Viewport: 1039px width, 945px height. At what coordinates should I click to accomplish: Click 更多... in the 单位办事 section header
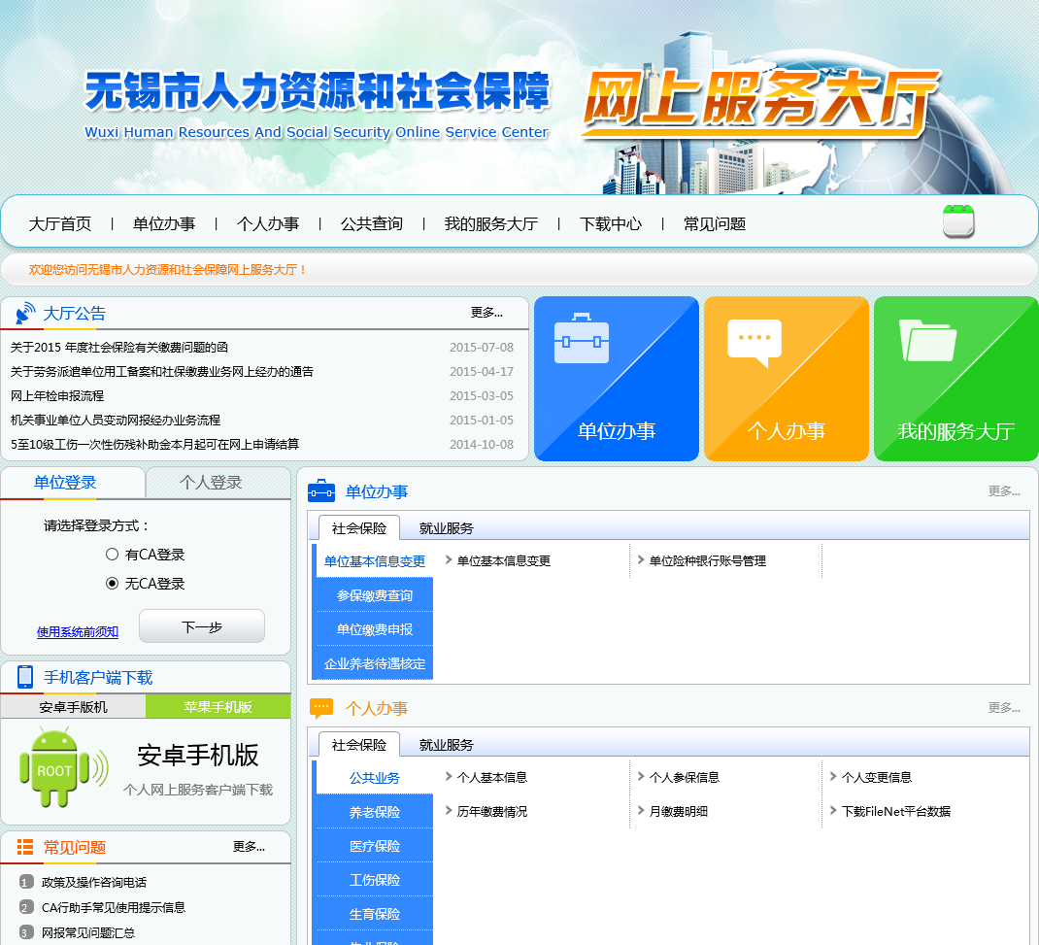[x=1004, y=491]
